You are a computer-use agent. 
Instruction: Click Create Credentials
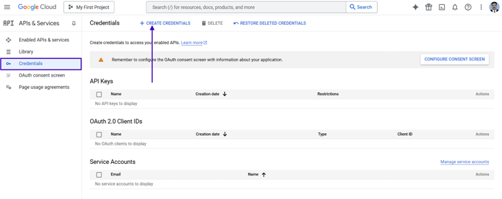pyautogui.click(x=165, y=23)
